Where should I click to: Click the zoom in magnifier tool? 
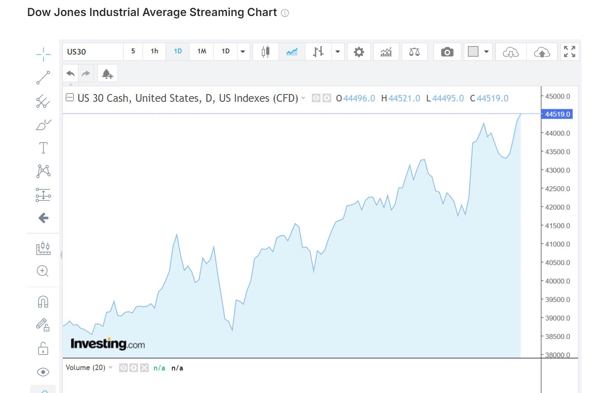point(43,271)
